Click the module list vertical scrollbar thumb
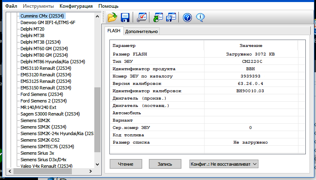 pos(97,119)
